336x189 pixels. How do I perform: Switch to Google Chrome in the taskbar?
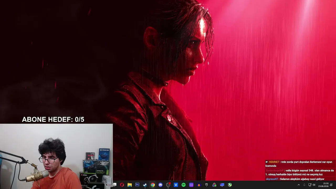tap(153, 185)
